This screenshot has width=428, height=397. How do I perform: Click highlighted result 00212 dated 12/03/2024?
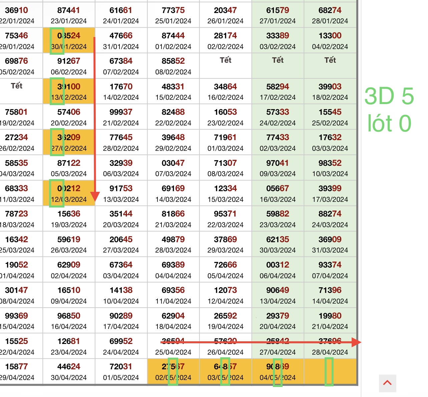(x=69, y=193)
